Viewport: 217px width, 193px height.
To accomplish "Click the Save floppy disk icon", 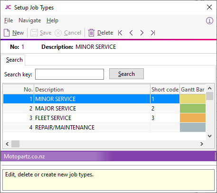I will click(34, 33).
